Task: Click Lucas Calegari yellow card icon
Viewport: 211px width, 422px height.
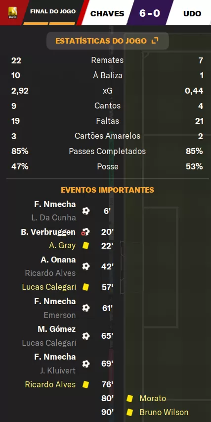Action: click(85, 287)
